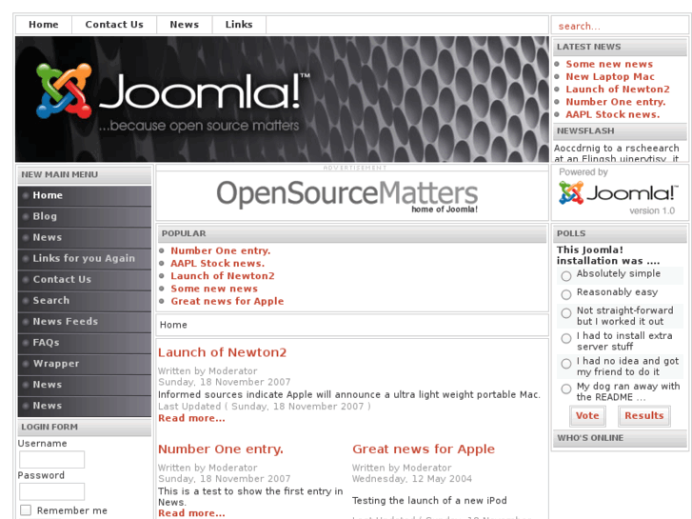The height and width of the screenshot is (519, 692).
Task: Click Read more under Launch of Newton2
Action: pyautogui.click(x=191, y=418)
